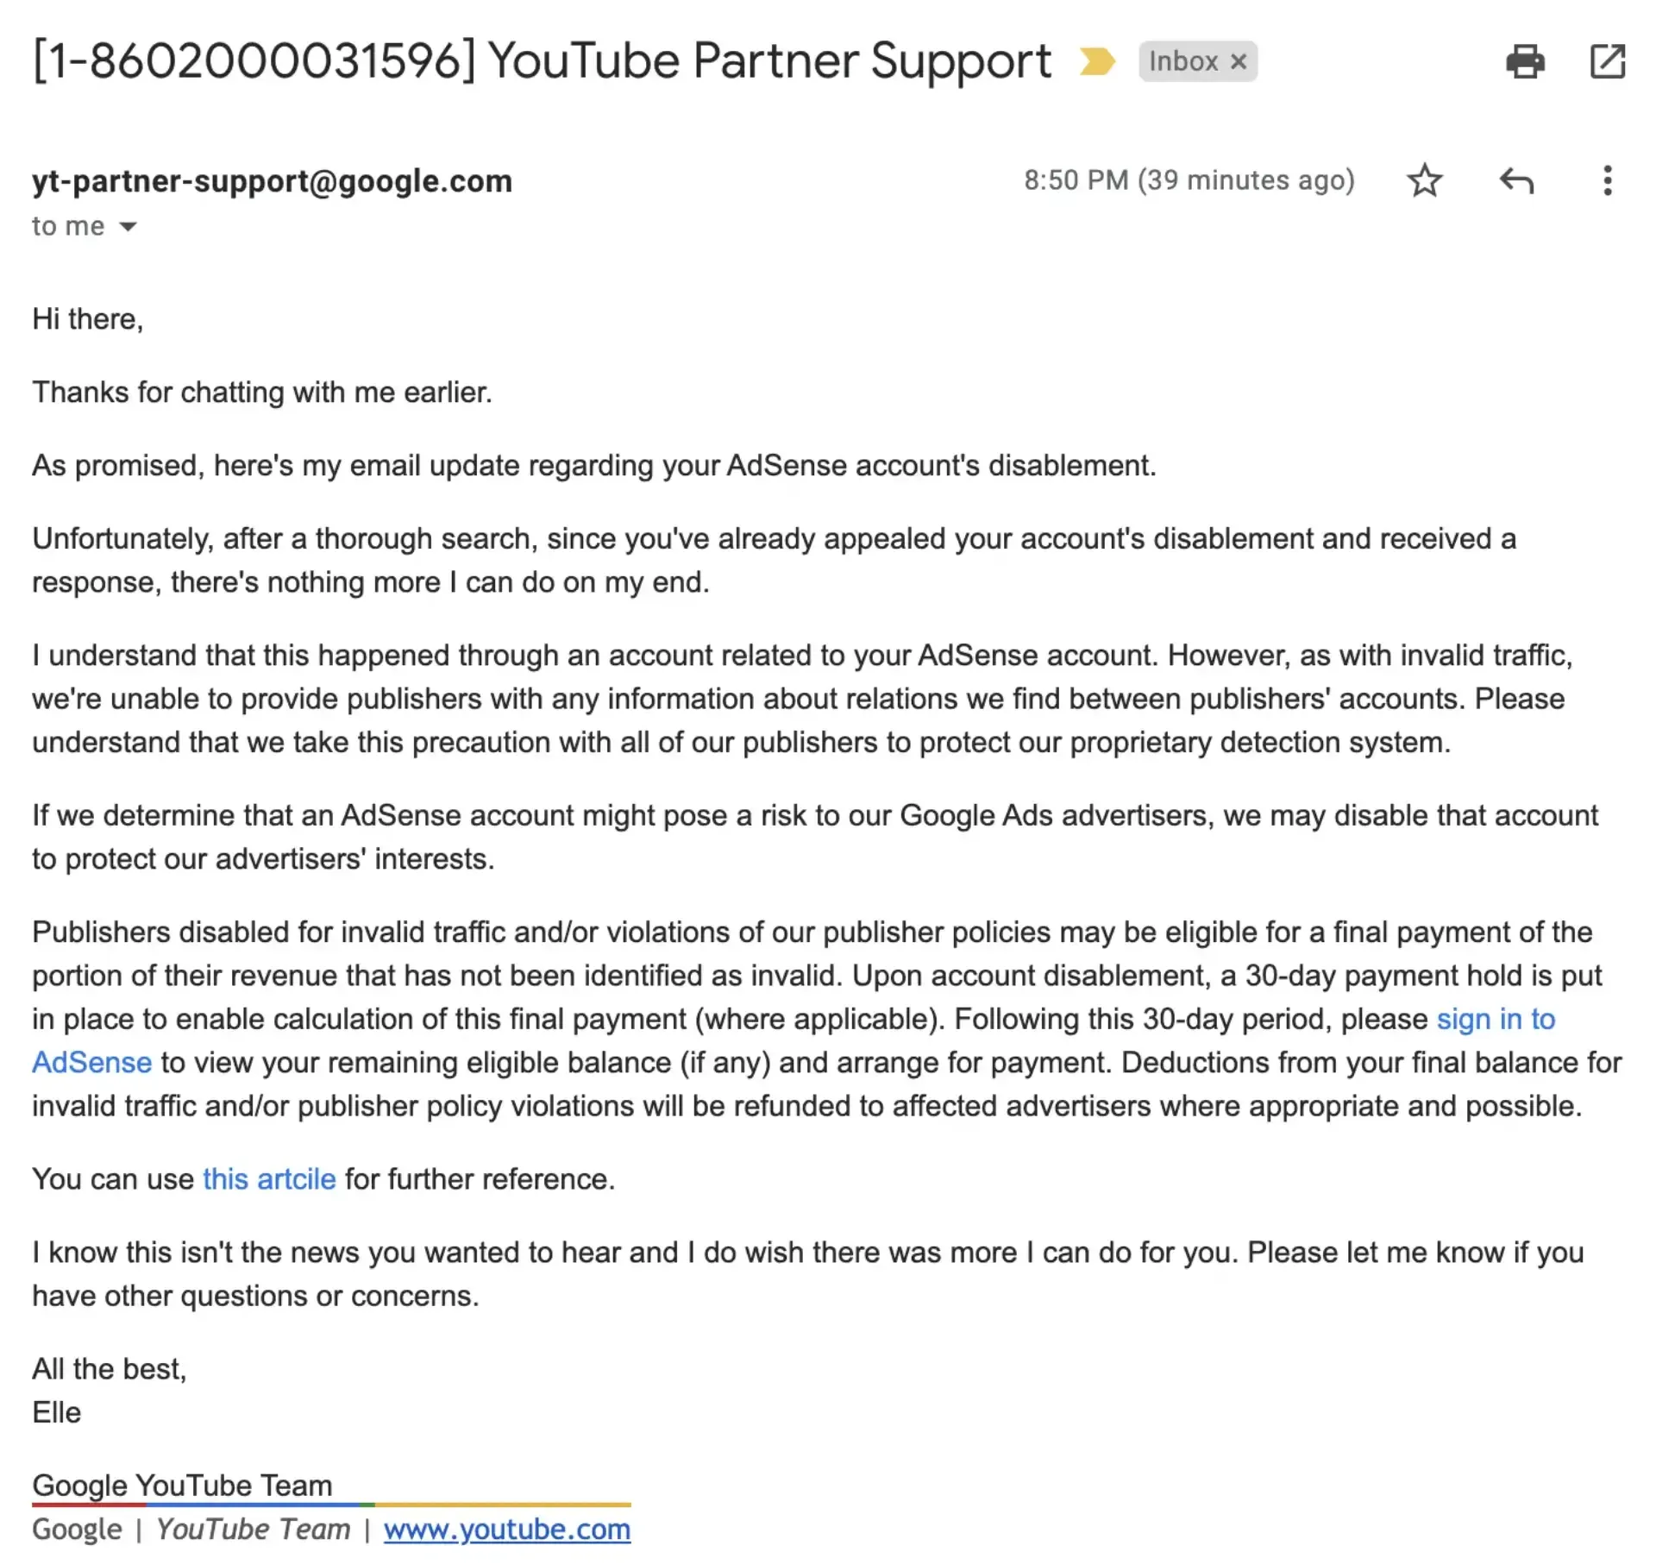The height and width of the screenshot is (1564, 1656).
Task: Unstar the message using the star outline
Action: (1425, 180)
